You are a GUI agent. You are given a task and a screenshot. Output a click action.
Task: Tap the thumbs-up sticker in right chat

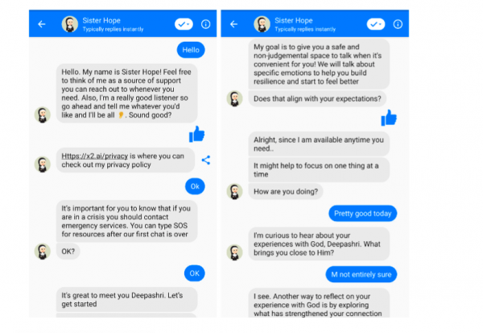pos(389,118)
